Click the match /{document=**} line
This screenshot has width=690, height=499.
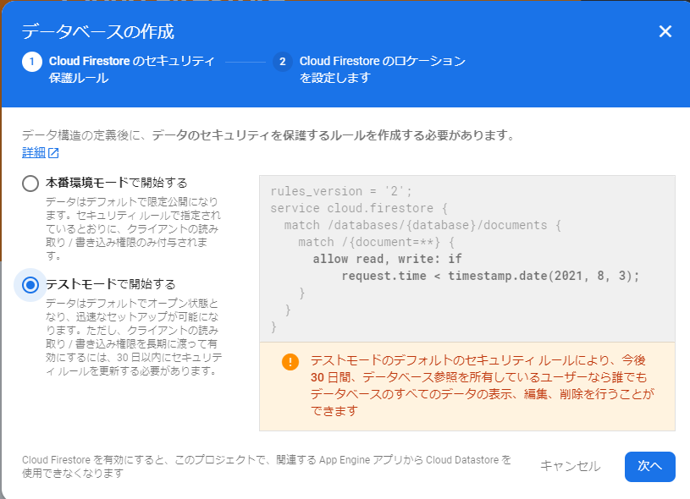pyautogui.click(x=376, y=242)
